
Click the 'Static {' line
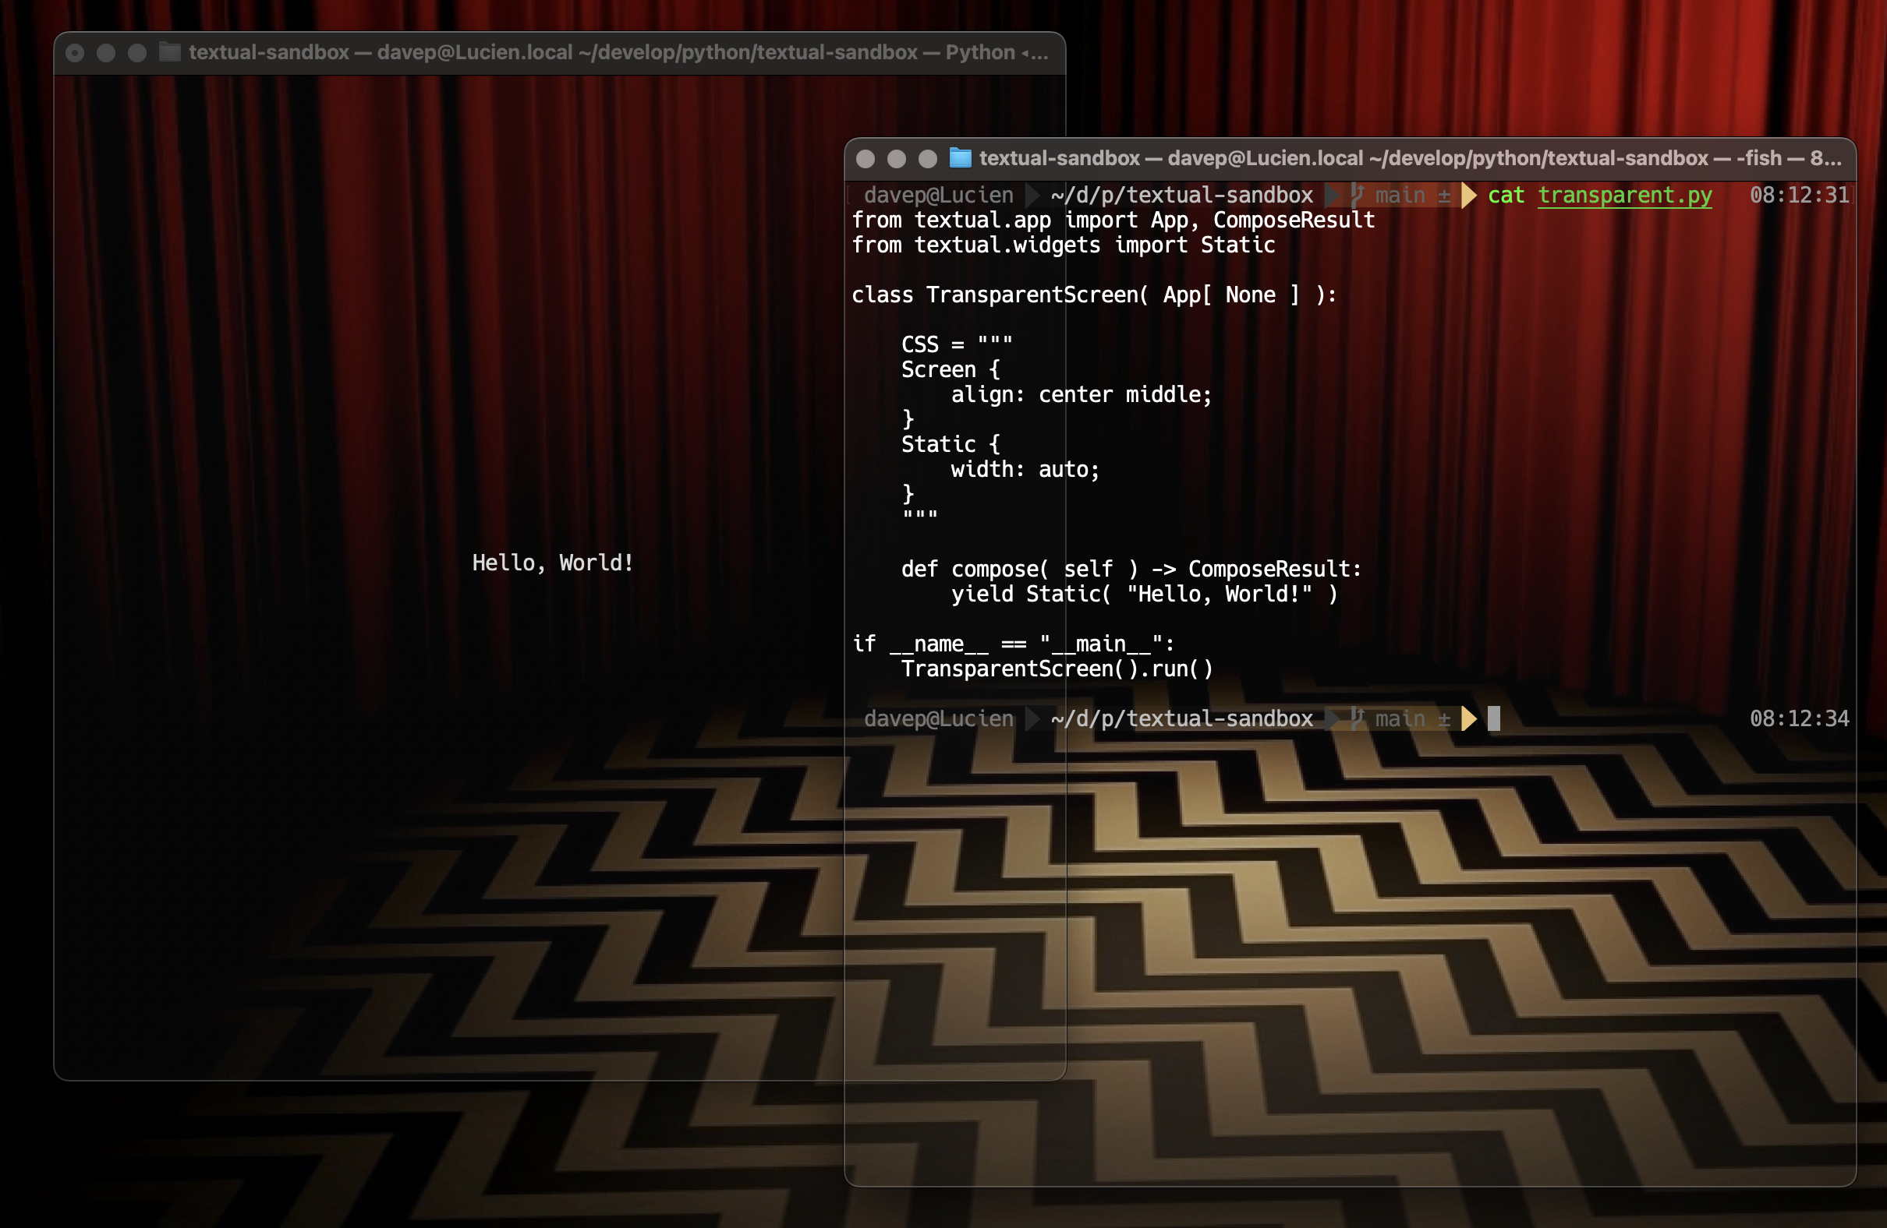point(951,444)
